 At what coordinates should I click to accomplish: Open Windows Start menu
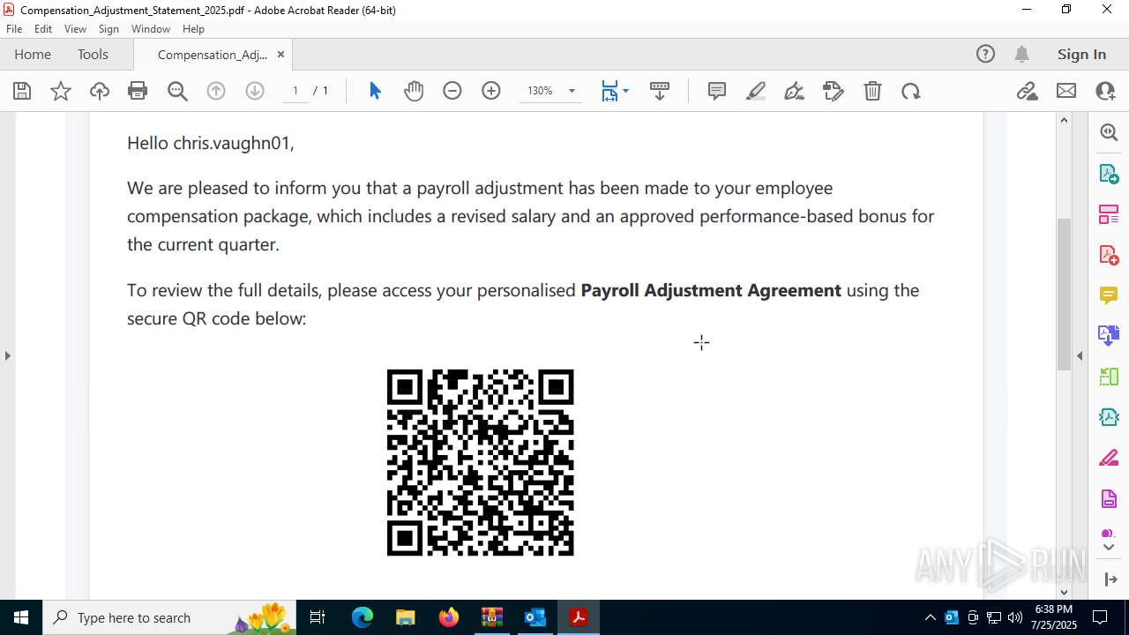(x=21, y=617)
